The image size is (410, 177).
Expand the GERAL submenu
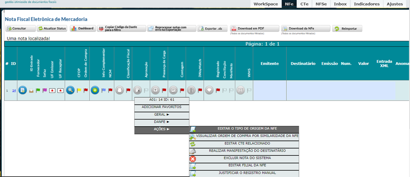pyautogui.click(x=162, y=115)
